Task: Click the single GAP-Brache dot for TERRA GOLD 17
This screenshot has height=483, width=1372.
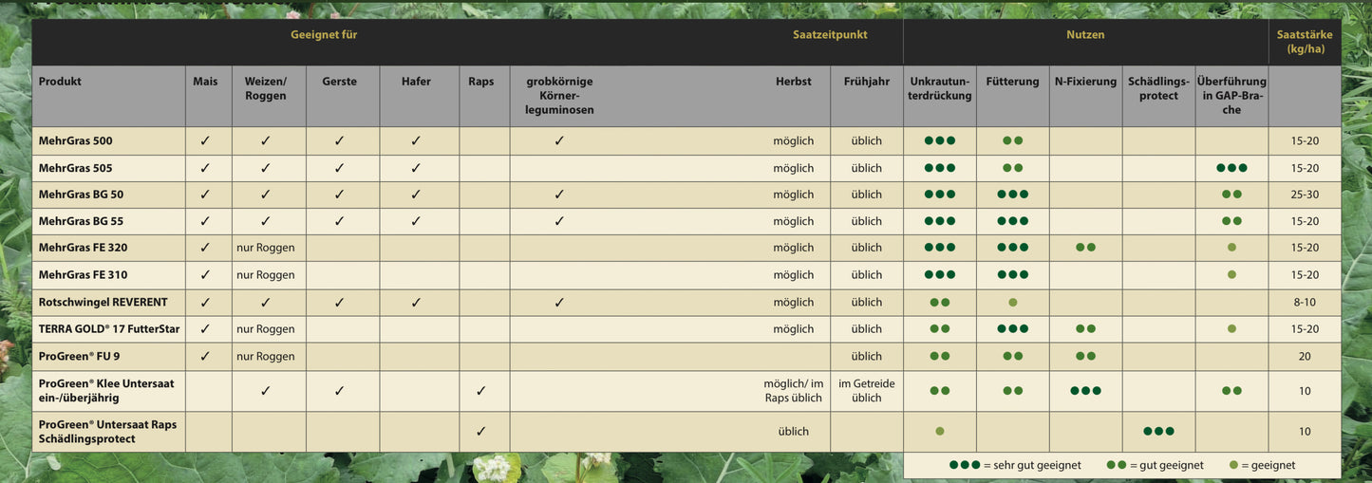Action: pyautogui.click(x=1231, y=329)
